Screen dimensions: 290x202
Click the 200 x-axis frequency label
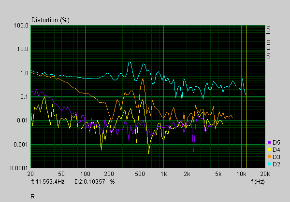109,174
